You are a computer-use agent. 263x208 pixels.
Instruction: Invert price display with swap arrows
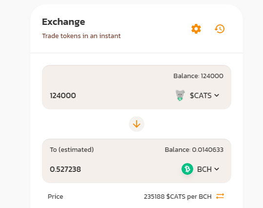(220, 196)
